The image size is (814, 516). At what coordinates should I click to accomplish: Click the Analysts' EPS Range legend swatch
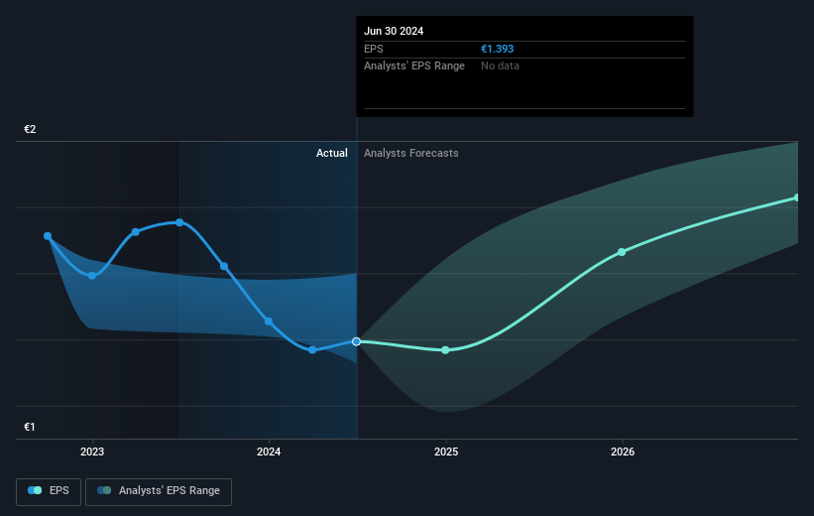[x=104, y=490]
